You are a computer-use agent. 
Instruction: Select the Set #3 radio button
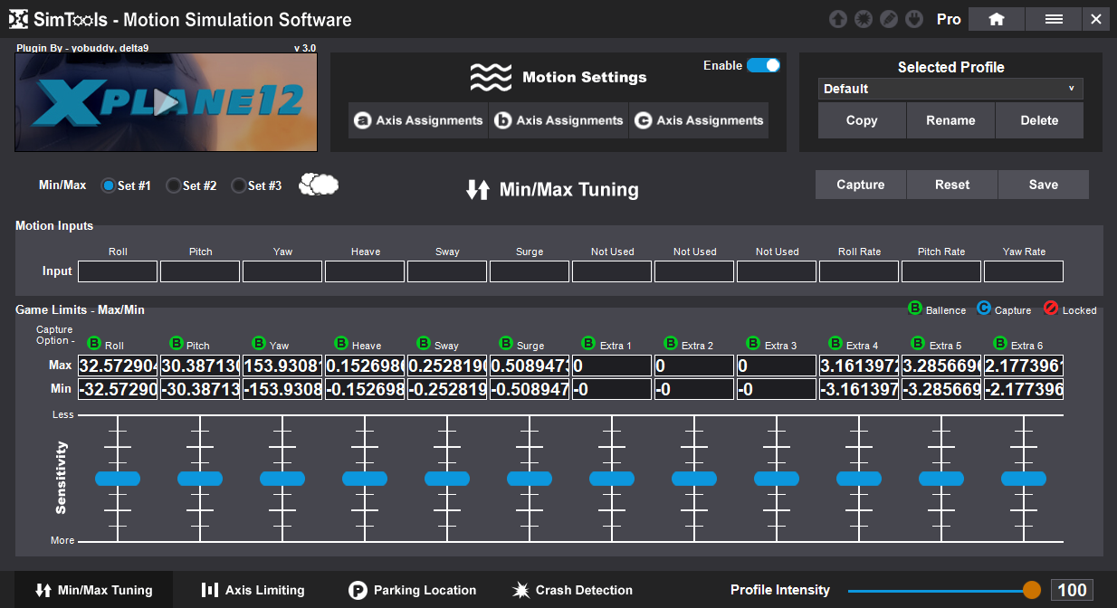click(237, 185)
